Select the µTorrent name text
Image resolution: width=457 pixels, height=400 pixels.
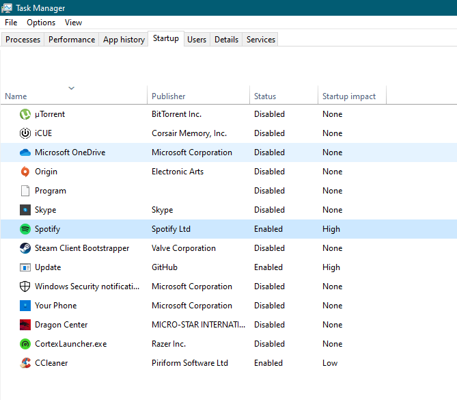(50, 114)
